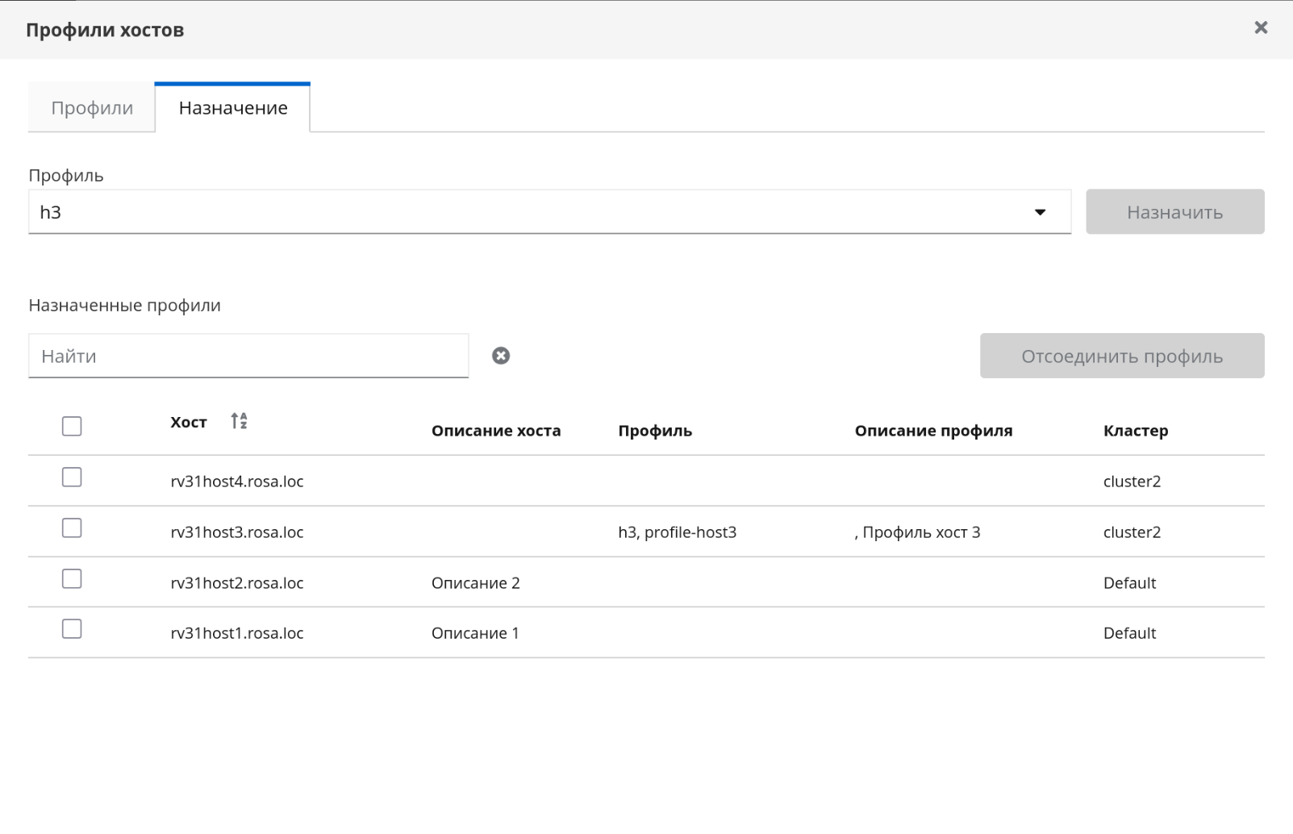Check the box for rv31host4.rosa.loc
Screen dimensions: 1293x834
(72, 477)
